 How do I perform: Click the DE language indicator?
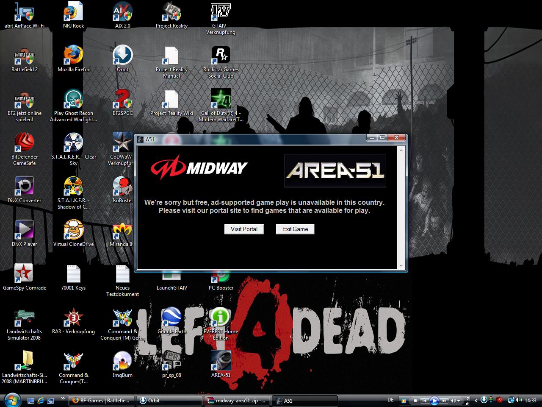[390, 400]
